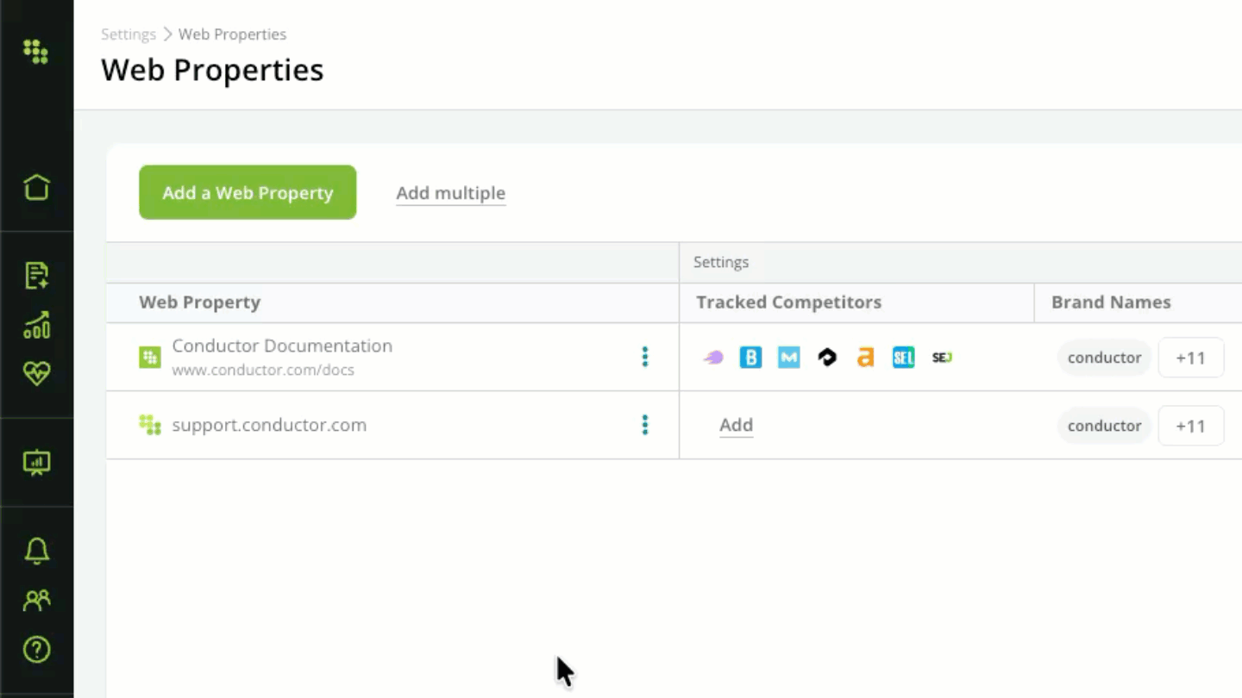
Task: Open the people/users icon in sidebar
Action: click(36, 600)
